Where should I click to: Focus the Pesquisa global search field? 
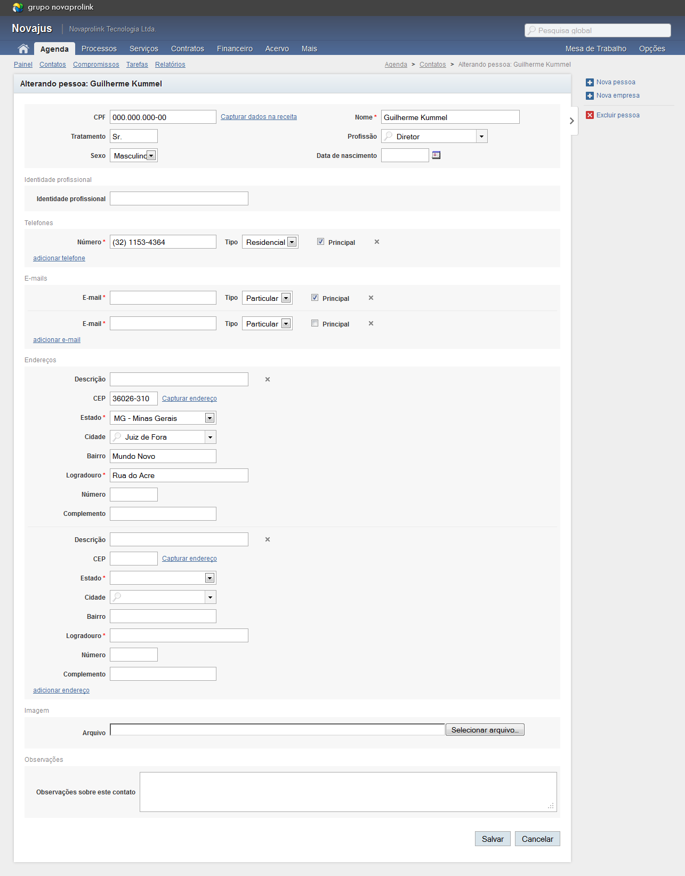click(598, 30)
